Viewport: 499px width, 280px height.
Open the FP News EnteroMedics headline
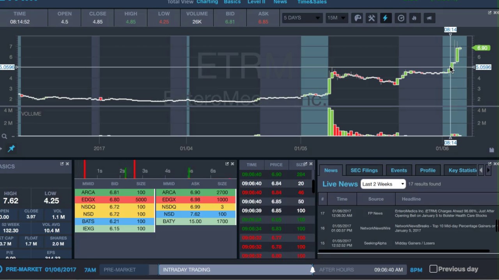click(x=444, y=213)
